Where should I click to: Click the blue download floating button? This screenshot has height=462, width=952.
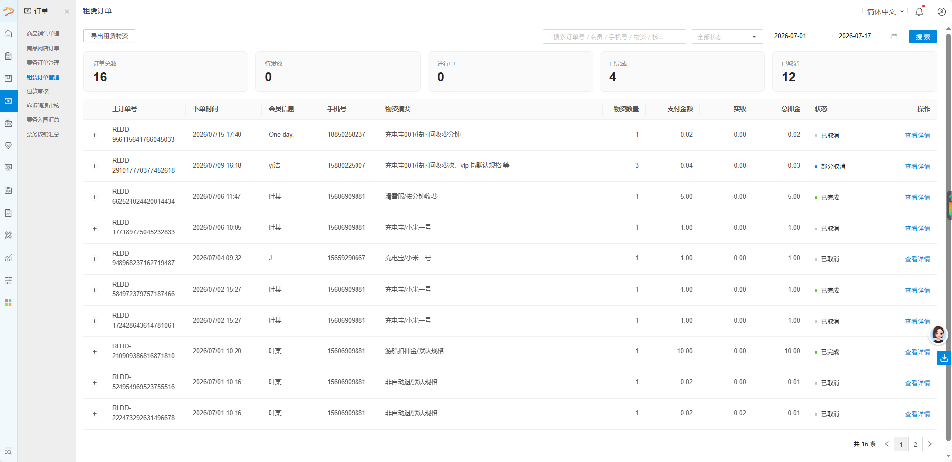coord(944,358)
